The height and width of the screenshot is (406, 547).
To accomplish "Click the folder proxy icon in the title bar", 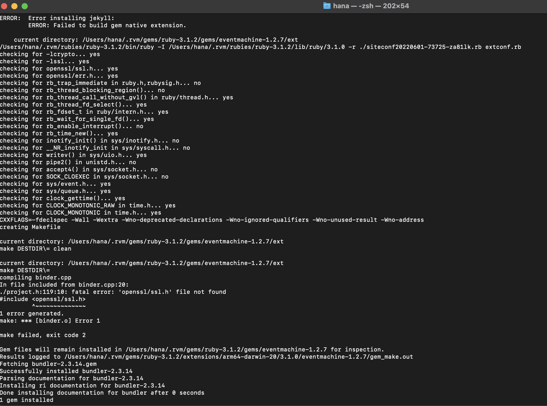I will 327,6.
